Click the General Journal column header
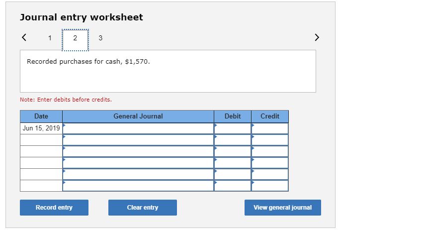423x230 pixels. point(138,116)
